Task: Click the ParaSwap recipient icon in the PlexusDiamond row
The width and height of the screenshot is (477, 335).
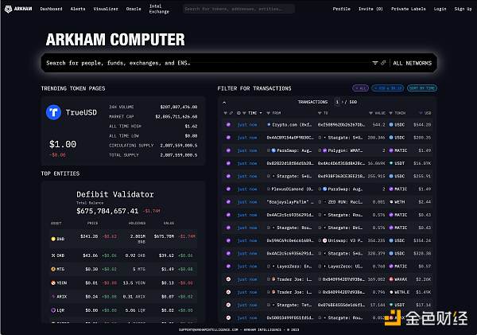Action: point(324,189)
